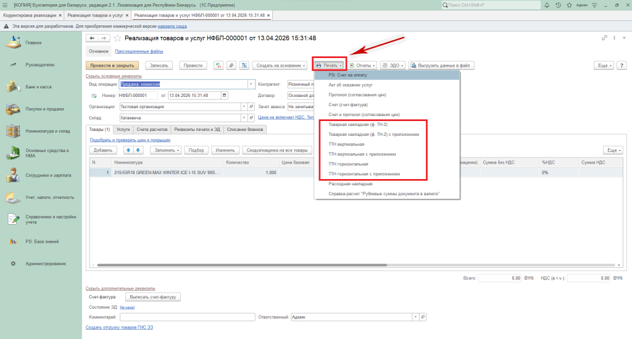Open the Банк и касса section icon
The image size is (632, 339).
[x=12, y=87]
